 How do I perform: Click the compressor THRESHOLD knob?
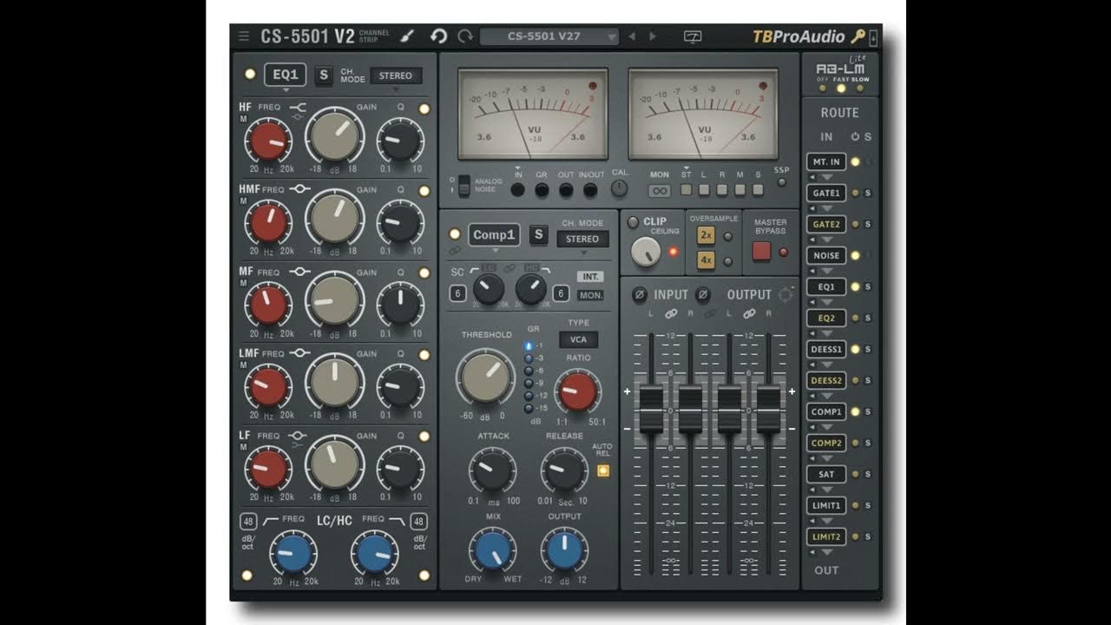click(486, 377)
